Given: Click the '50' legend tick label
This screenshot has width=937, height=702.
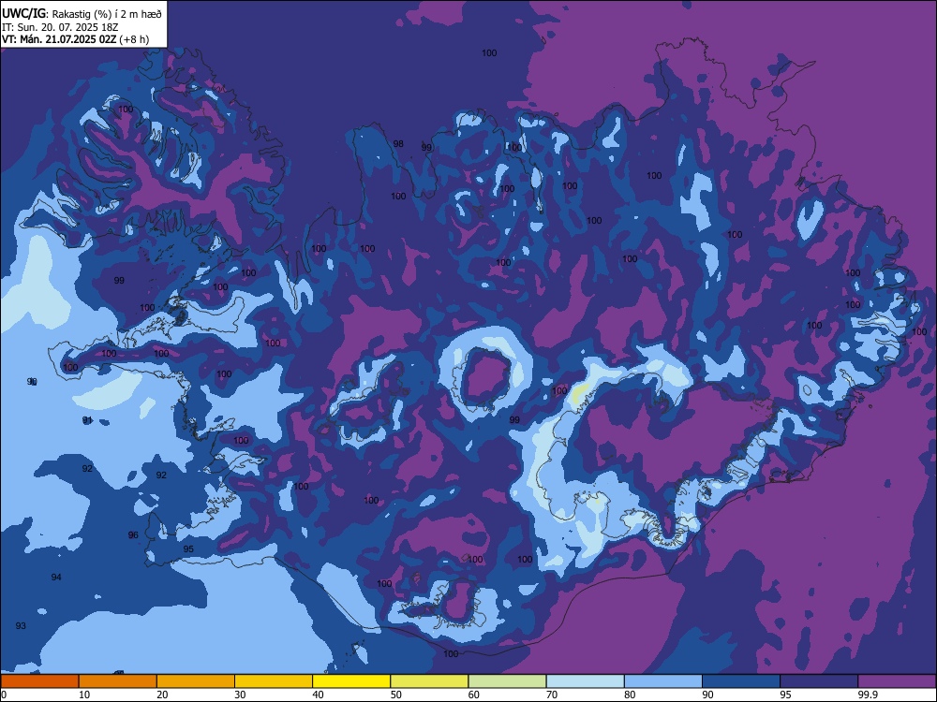Looking at the screenshot, I should click(396, 695).
